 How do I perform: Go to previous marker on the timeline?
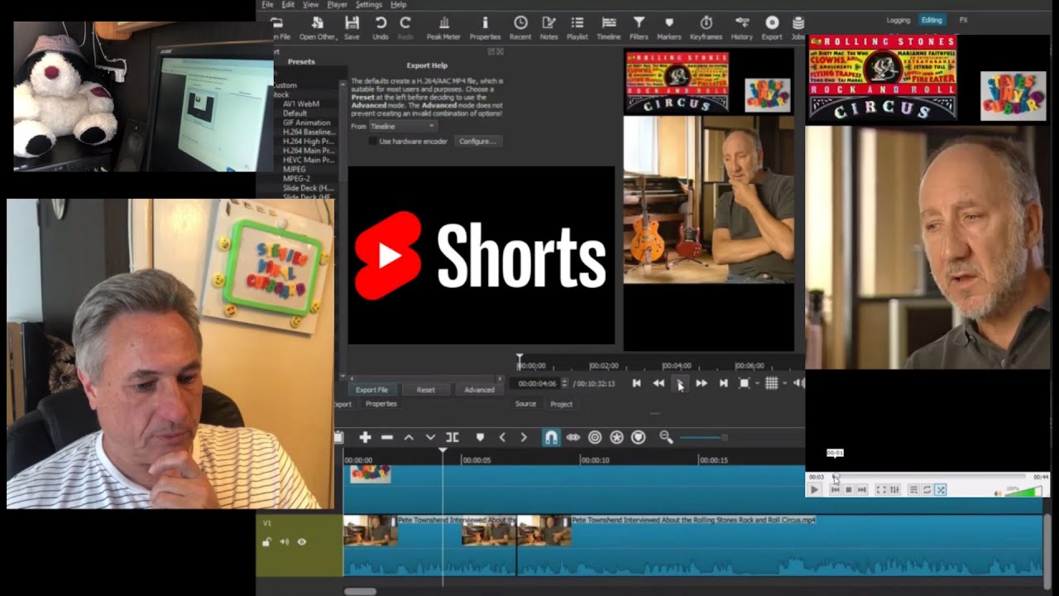click(502, 437)
